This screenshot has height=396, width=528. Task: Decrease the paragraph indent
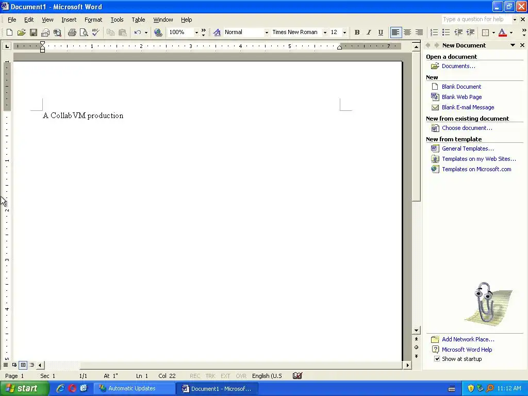click(458, 32)
